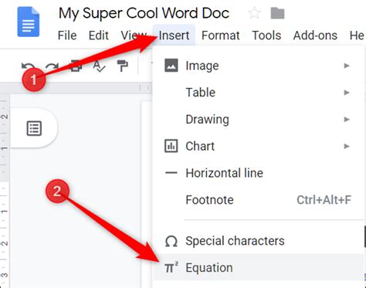
Task: Run spelling and grammar check icon
Action: (99, 66)
